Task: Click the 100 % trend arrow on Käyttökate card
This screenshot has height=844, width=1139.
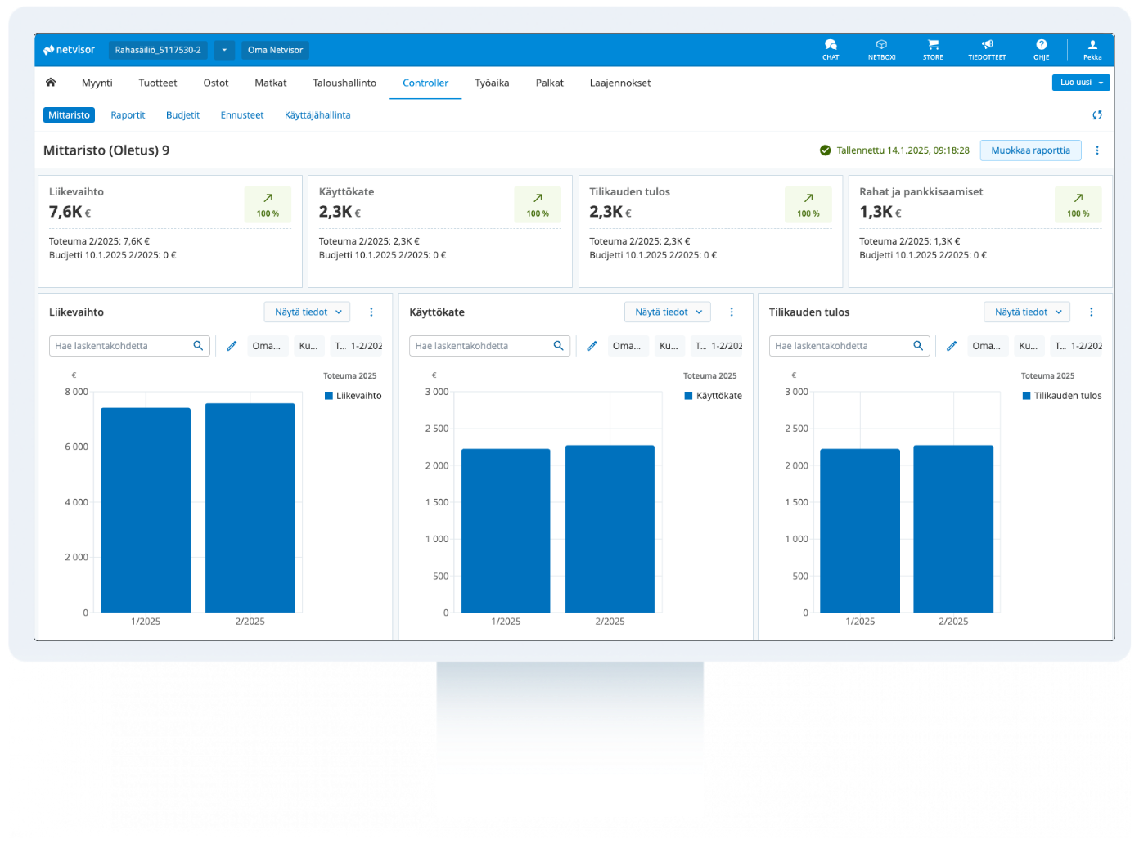Action: tap(538, 204)
